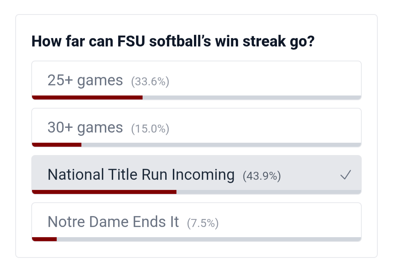Click the 15.0% result percentage
Viewport: 393px width, 275px height.
click(x=150, y=129)
